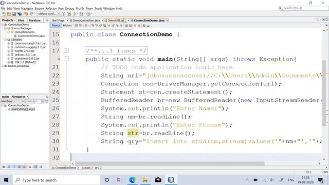This screenshot has height=185, width=329.
Task: Collapse the main method code fold
Action: 66,59
